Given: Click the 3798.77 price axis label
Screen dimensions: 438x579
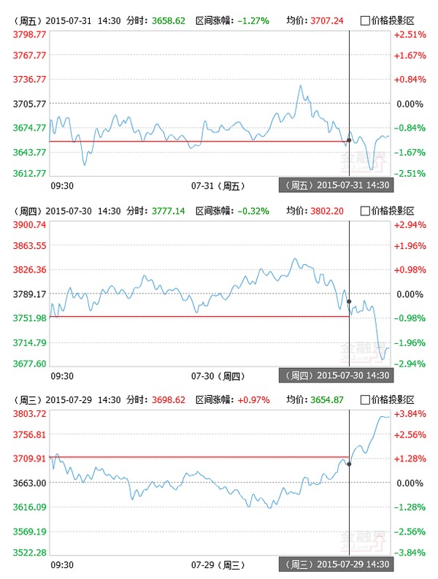Looking at the screenshot, I should tap(30, 34).
